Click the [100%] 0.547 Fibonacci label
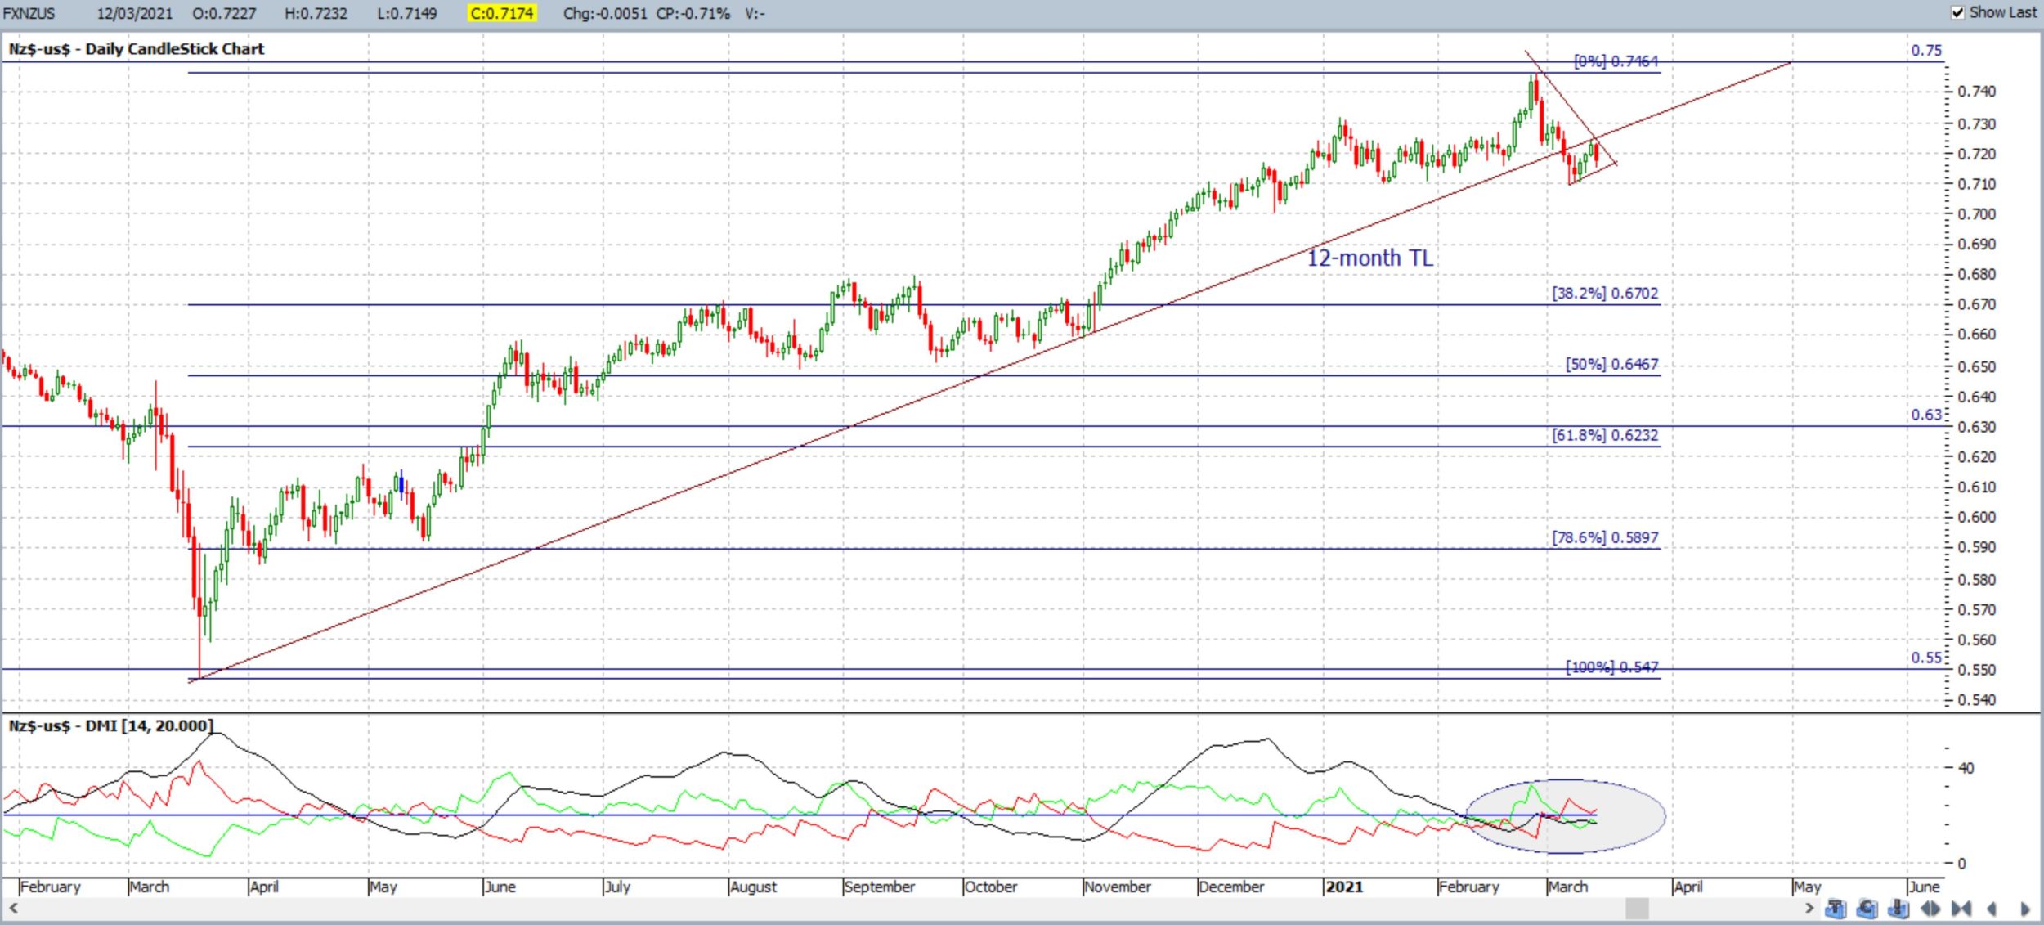Viewport: 2044px width, 925px height. click(x=1612, y=667)
